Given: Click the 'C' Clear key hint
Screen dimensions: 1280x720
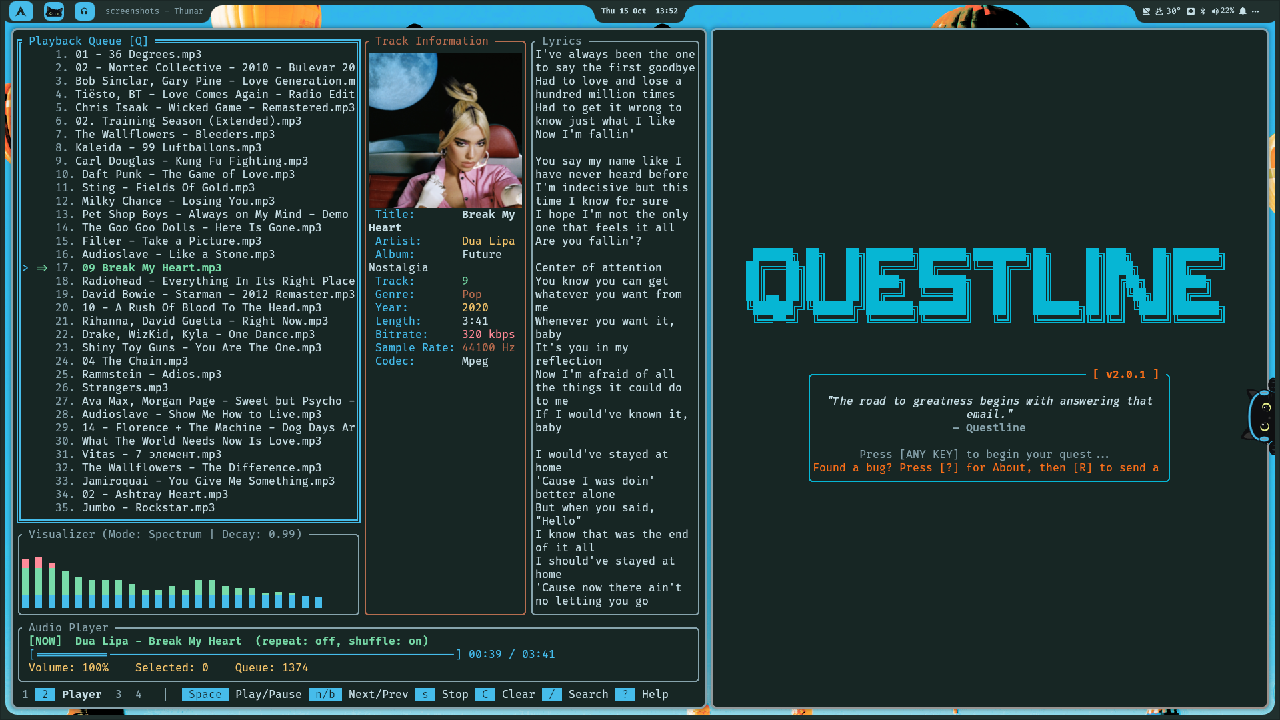Looking at the screenshot, I should pos(505,694).
